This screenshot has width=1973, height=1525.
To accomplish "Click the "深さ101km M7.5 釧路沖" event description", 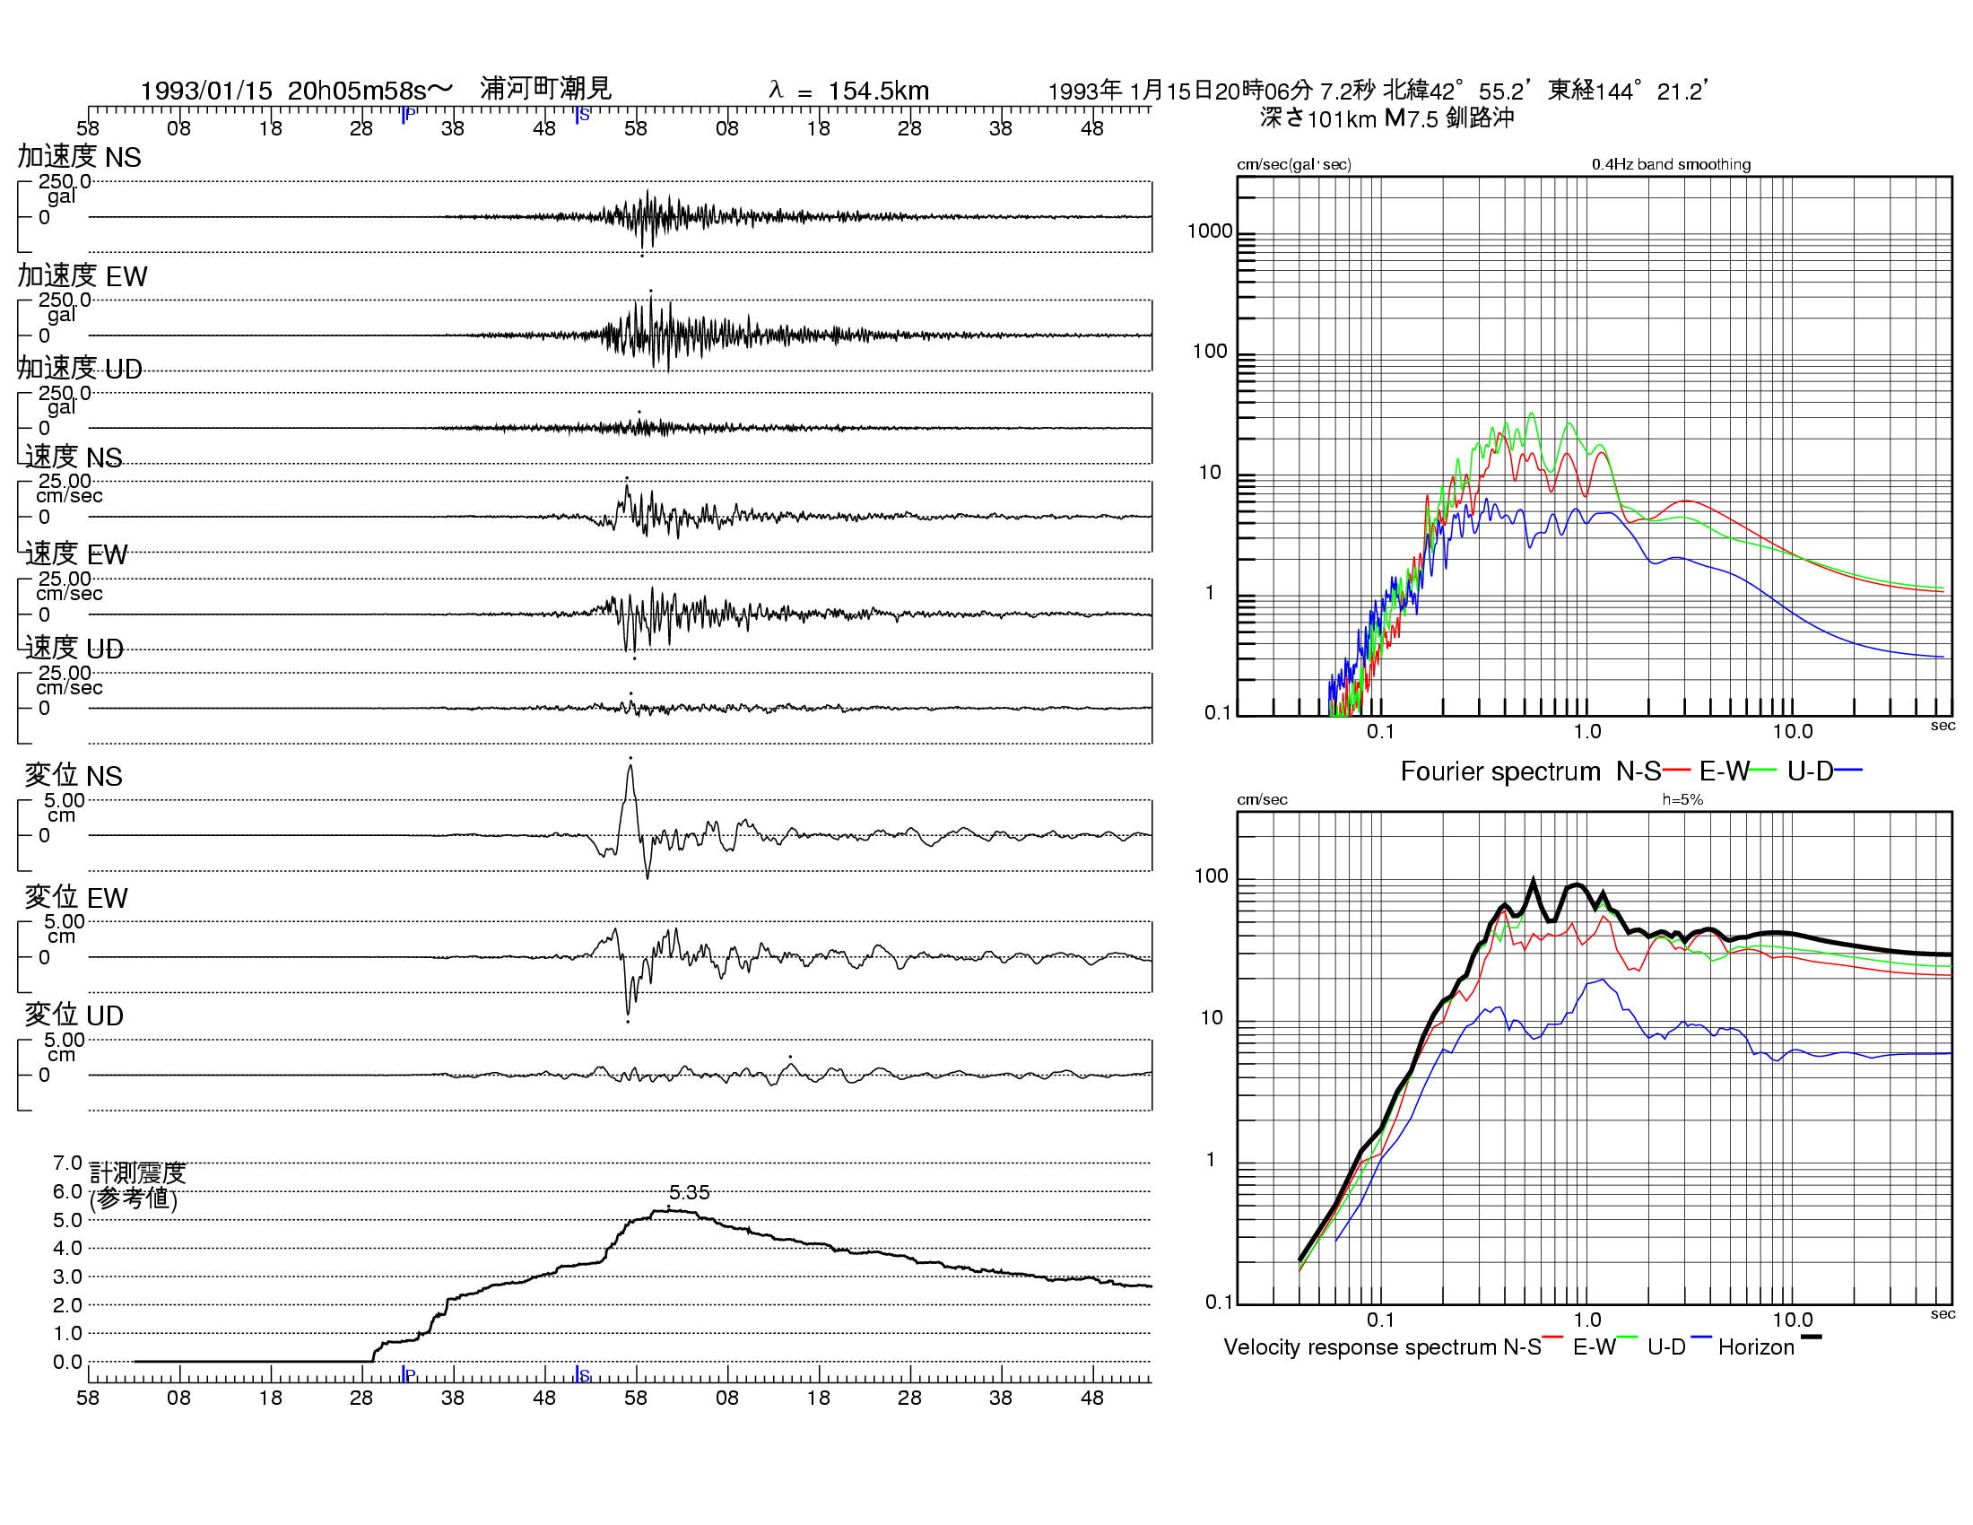I will [x=1386, y=118].
